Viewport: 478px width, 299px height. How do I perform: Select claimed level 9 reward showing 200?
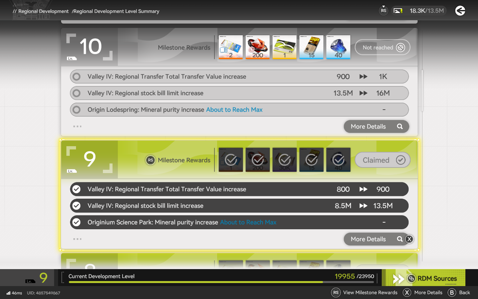[258, 160]
